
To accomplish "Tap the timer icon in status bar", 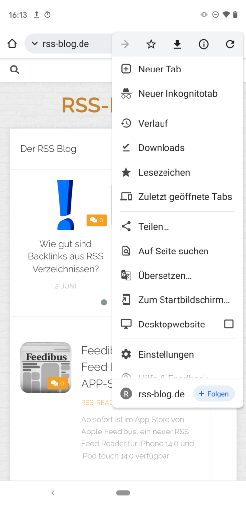I will click(48, 14).
